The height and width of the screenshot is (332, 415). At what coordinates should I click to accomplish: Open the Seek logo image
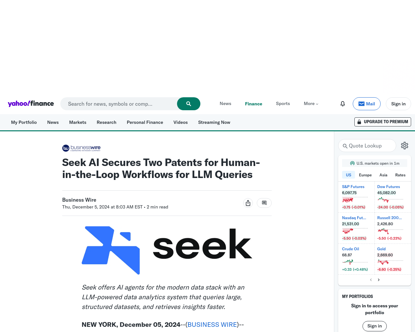click(x=167, y=250)
